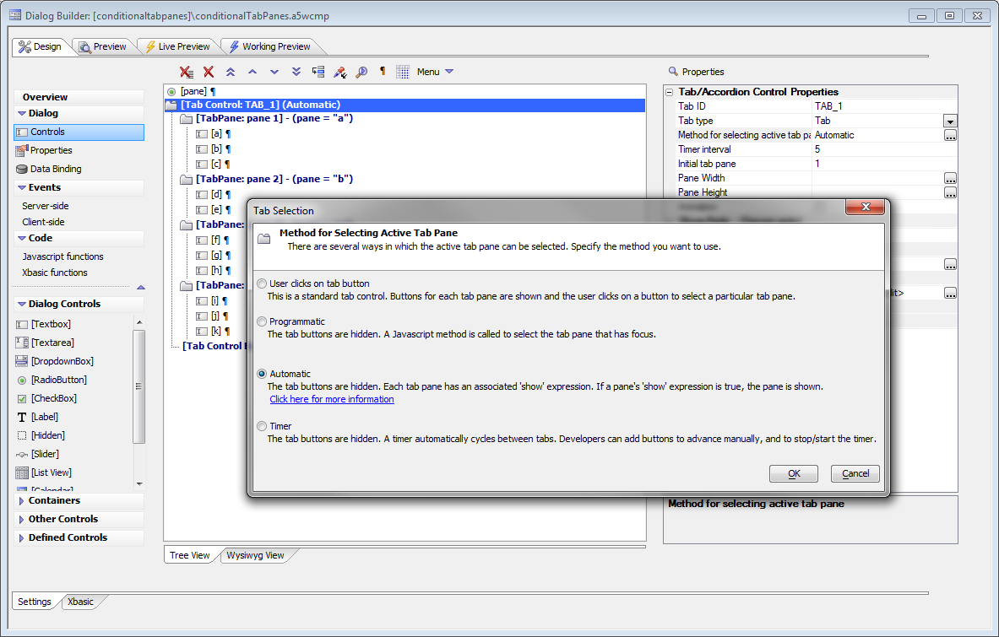The height and width of the screenshot is (637, 999).
Task: Click the Dialog Controls list scrollbar thumb
Action: (138, 386)
